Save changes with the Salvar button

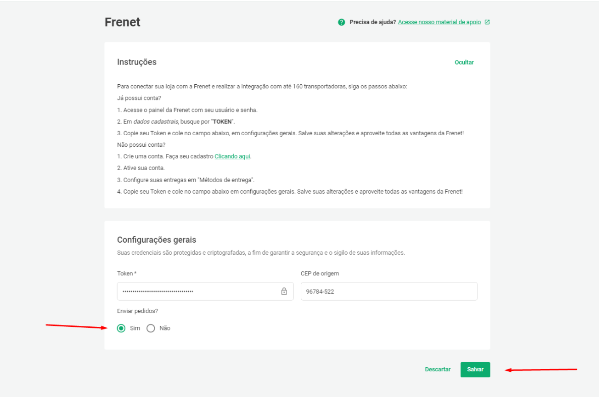(475, 369)
